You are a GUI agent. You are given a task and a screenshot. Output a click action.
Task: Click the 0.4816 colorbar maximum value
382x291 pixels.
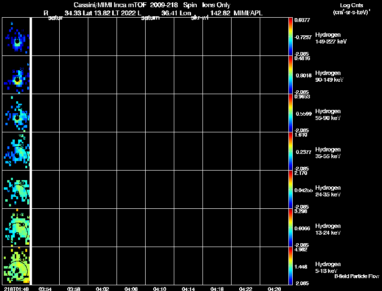[302, 58]
